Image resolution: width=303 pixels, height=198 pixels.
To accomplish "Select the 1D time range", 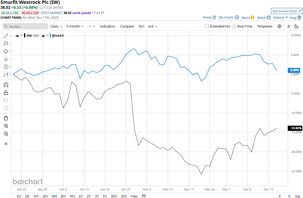I will (19, 196).
